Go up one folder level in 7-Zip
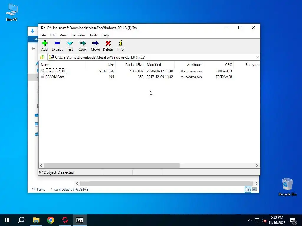Image resolution: width=302 pixels, height=226 pixels. (42, 57)
